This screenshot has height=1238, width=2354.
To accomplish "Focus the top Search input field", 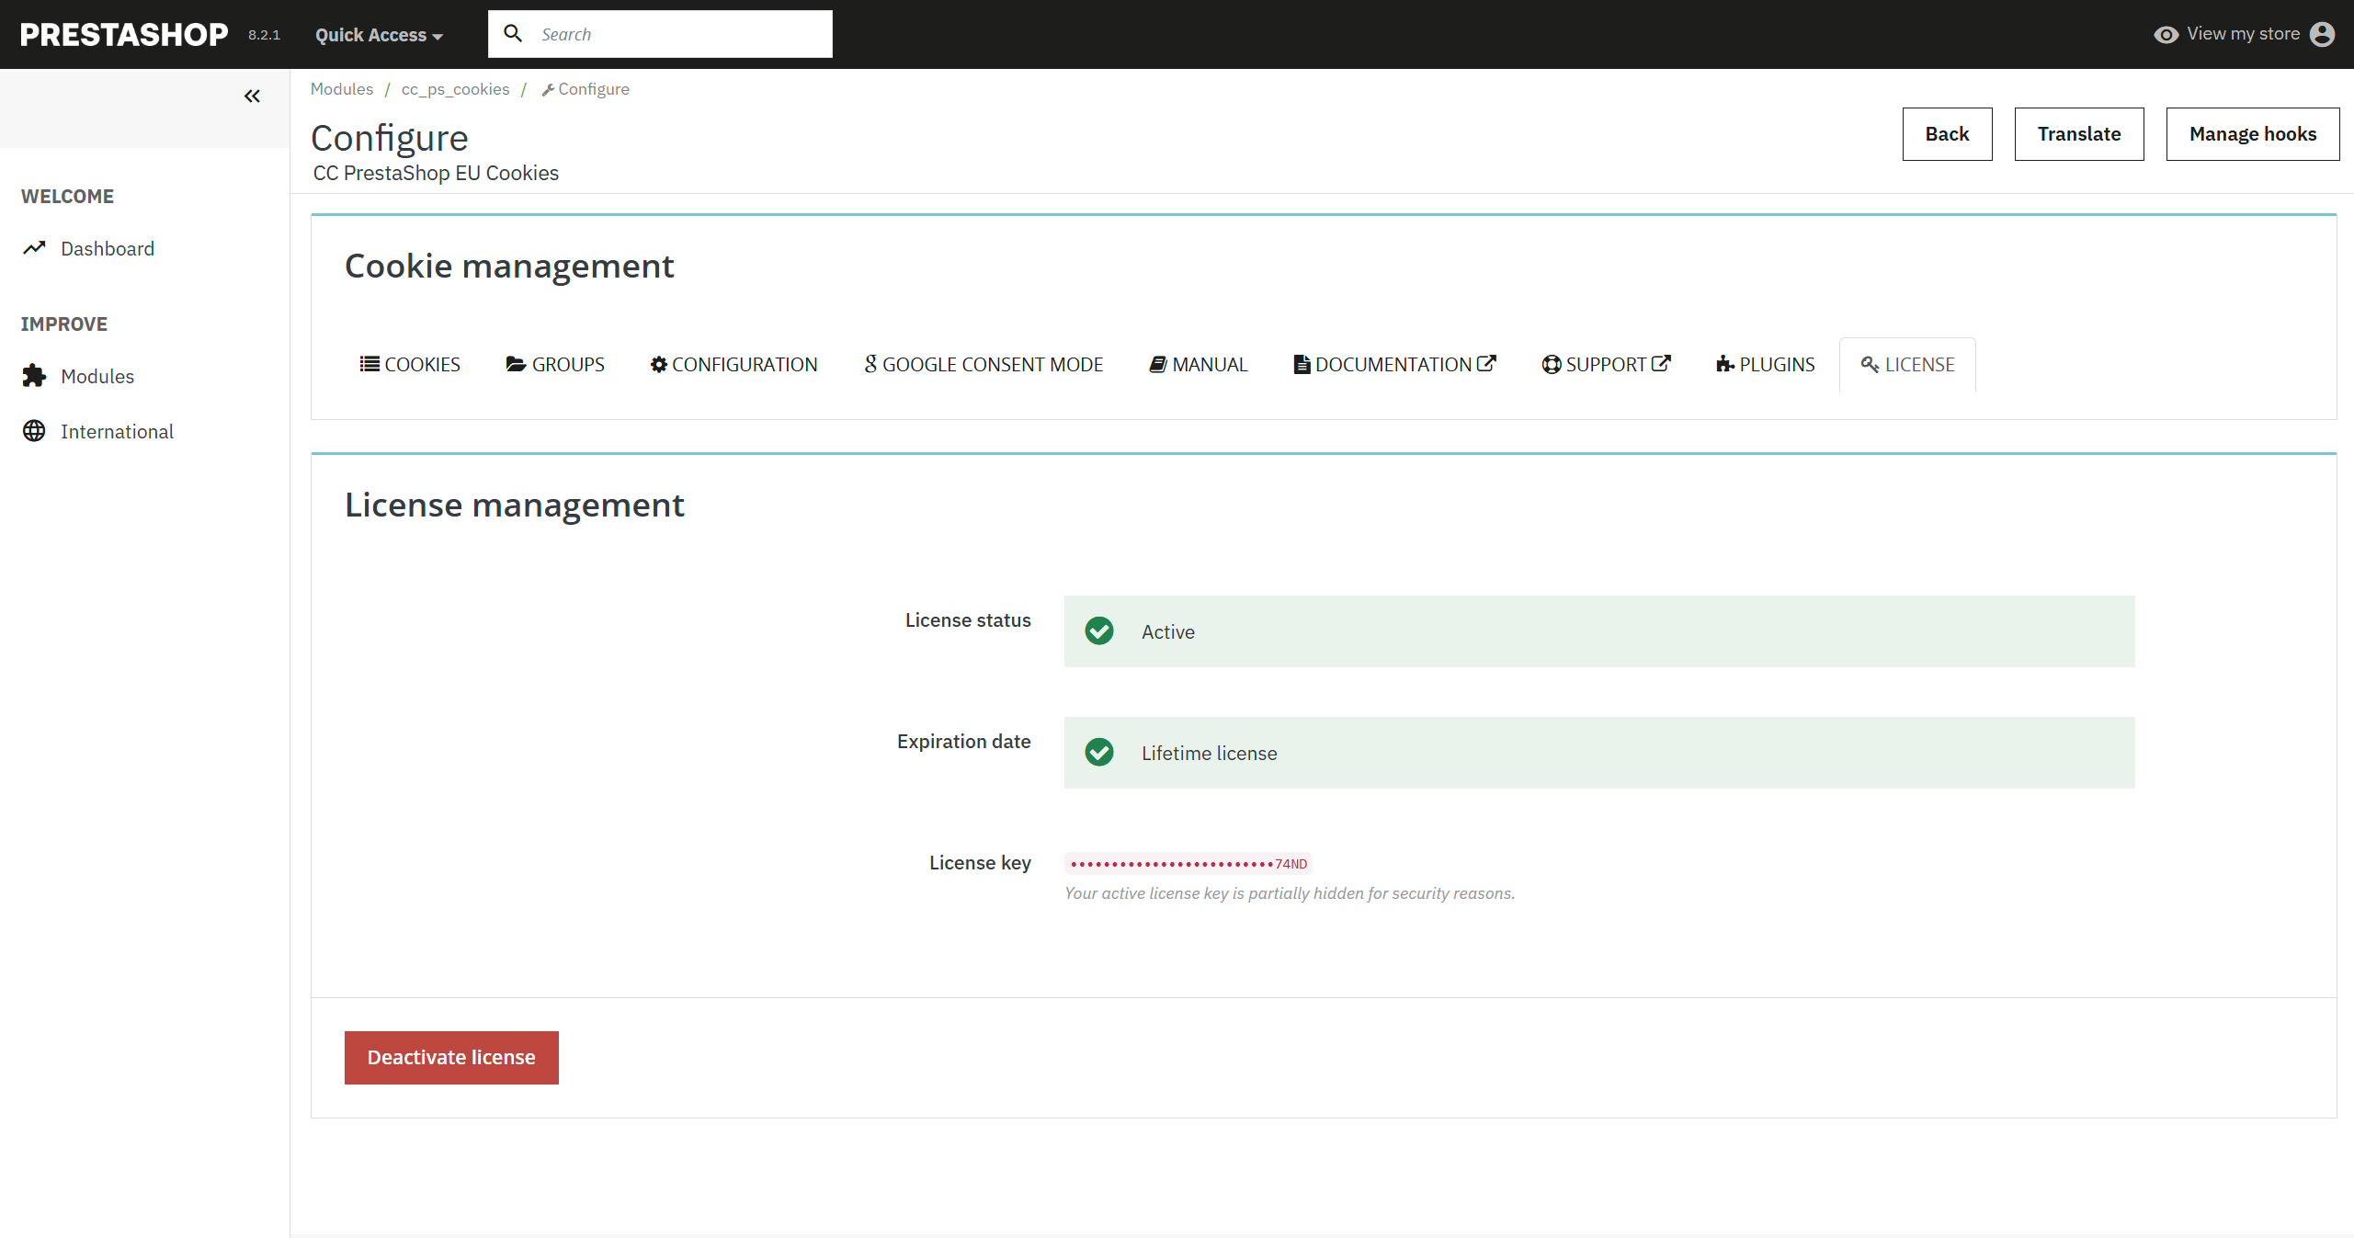I will pyautogui.click(x=680, y=34).
